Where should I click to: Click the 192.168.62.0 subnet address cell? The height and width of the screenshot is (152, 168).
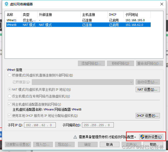[134, 25]
